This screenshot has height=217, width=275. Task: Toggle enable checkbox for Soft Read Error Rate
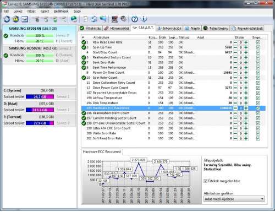(258, 138)
